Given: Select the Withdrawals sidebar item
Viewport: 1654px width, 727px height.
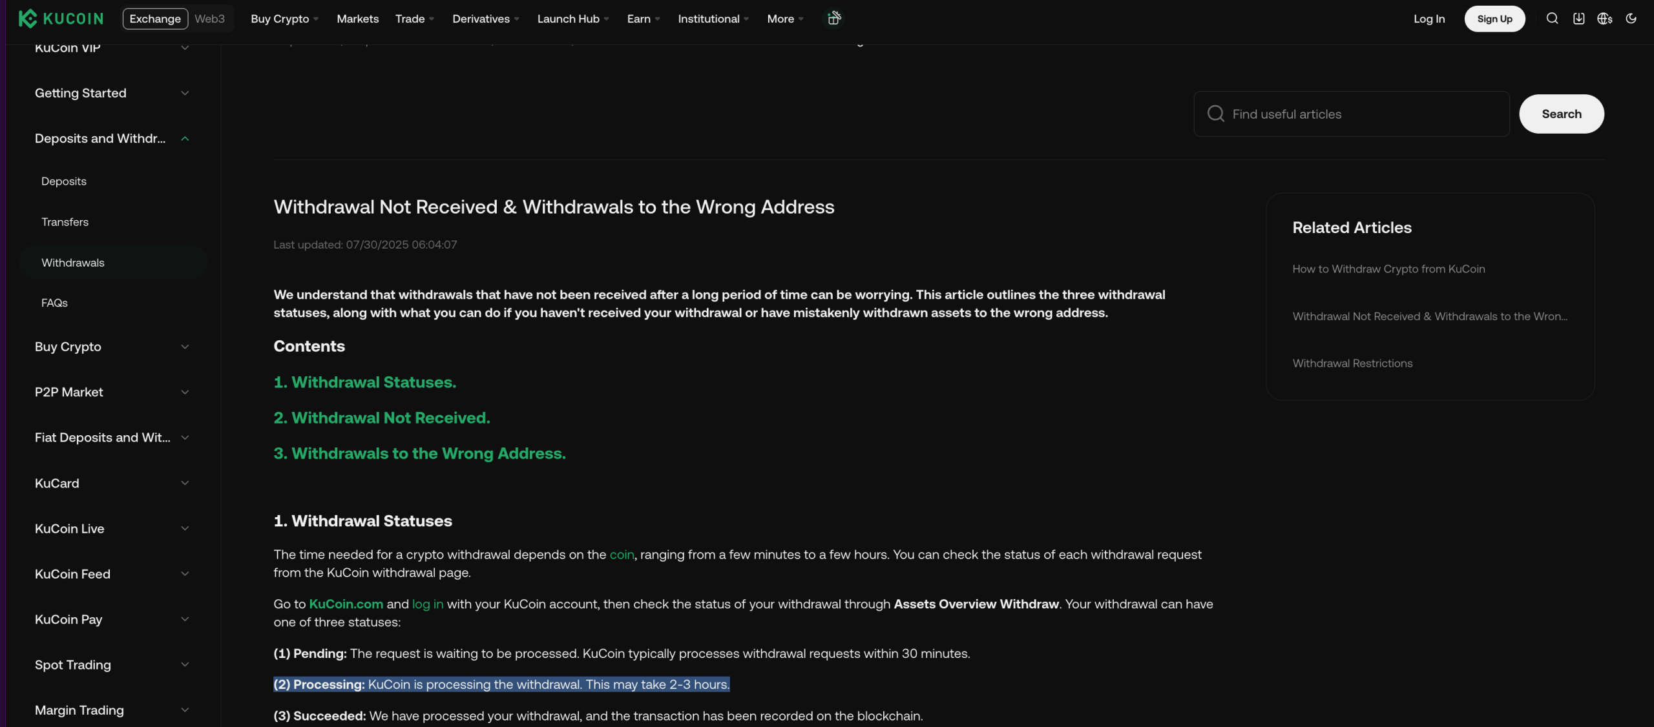Looking at the screenshot, I should pyautogui.click(x=113, y=262).
